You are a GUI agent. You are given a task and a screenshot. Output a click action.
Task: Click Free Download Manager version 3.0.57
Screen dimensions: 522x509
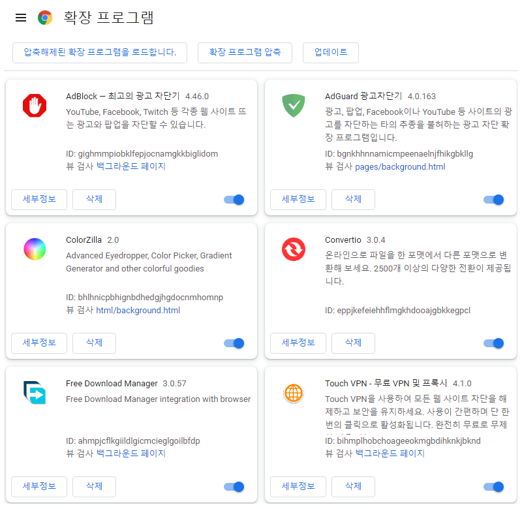coord(174,384)
